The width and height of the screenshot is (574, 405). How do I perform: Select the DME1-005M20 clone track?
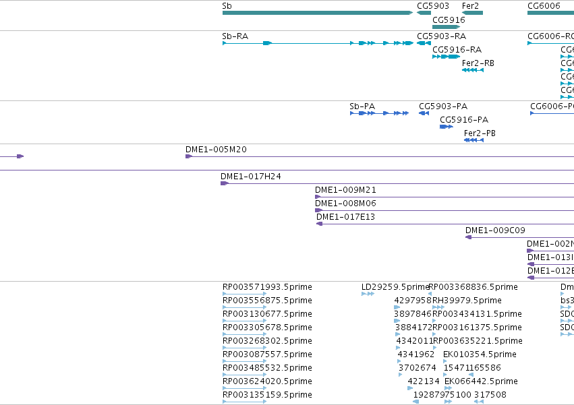[380, 156]
